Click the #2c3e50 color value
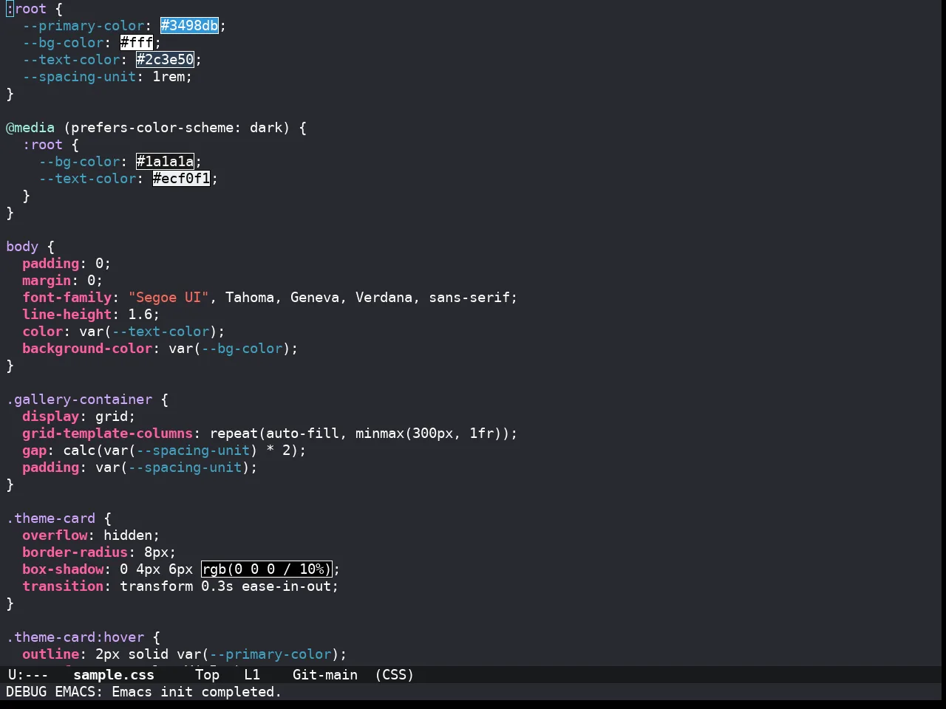 pyautogui.click(x=165, y=60)
